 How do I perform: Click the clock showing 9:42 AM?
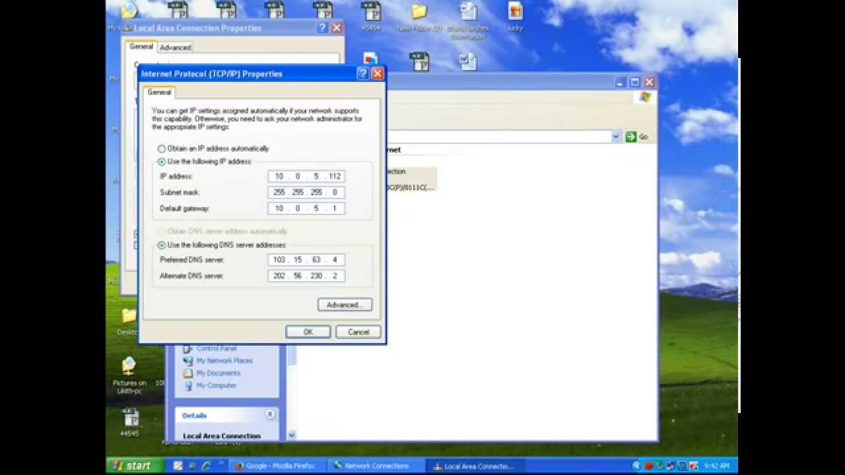coord(716,466)
